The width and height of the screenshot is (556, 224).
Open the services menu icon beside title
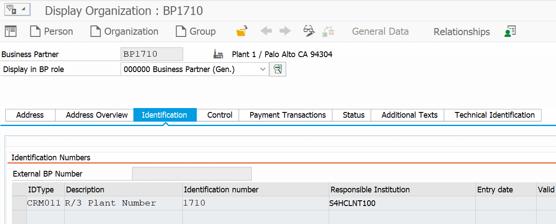pos(17,10)
